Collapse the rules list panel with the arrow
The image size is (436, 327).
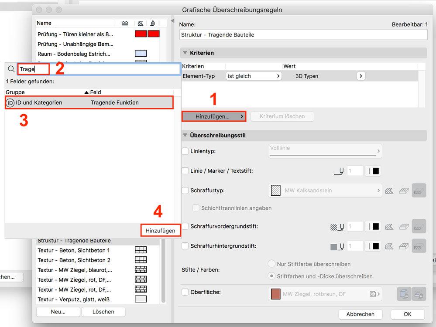click(172, 20)
